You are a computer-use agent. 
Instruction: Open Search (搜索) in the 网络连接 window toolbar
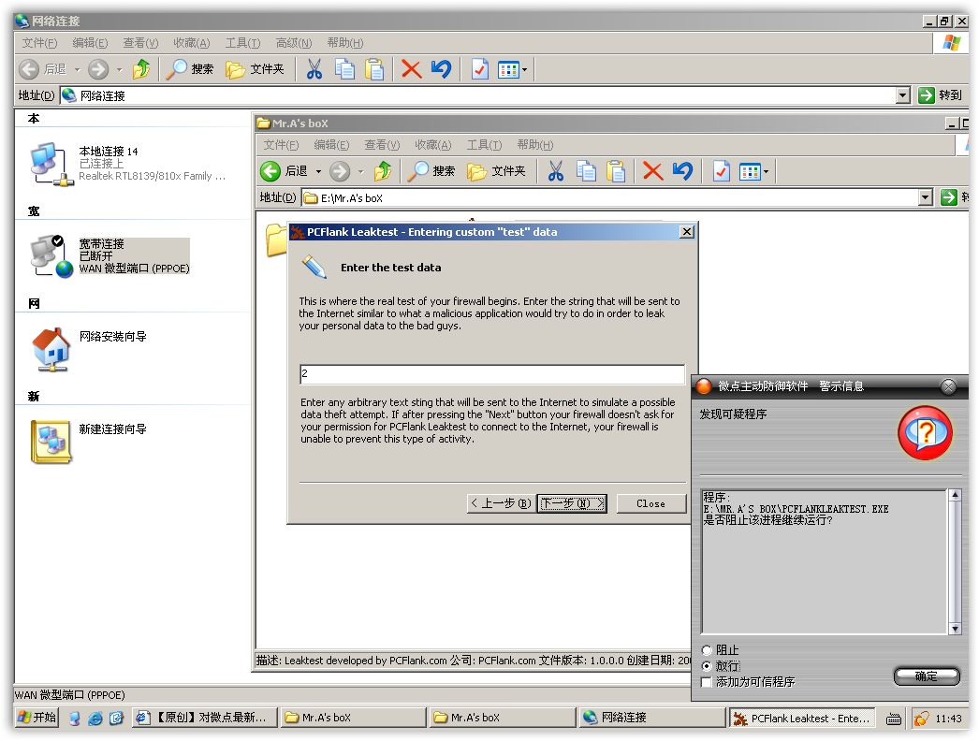click(x=190, y=69)
